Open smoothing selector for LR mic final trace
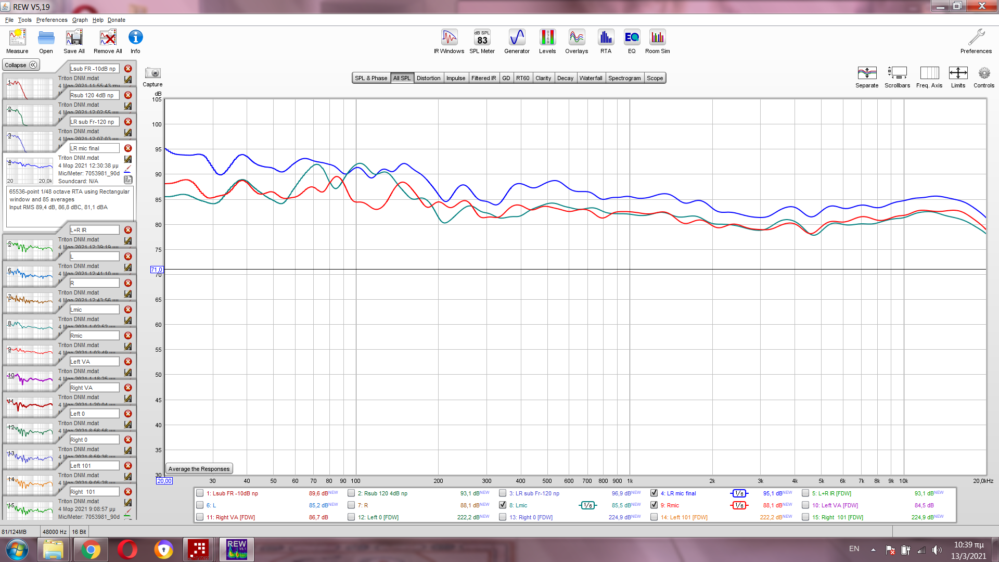The width and height of the screenshot is (999, 562). pos(739,493)
